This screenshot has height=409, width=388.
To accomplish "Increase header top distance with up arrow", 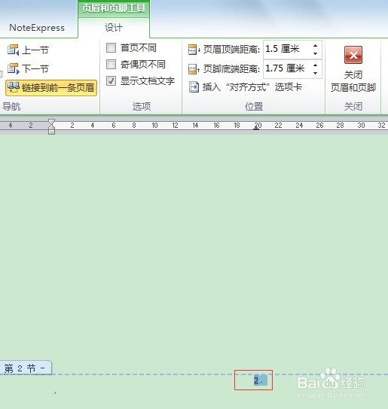I will click(x=316, y=46).
